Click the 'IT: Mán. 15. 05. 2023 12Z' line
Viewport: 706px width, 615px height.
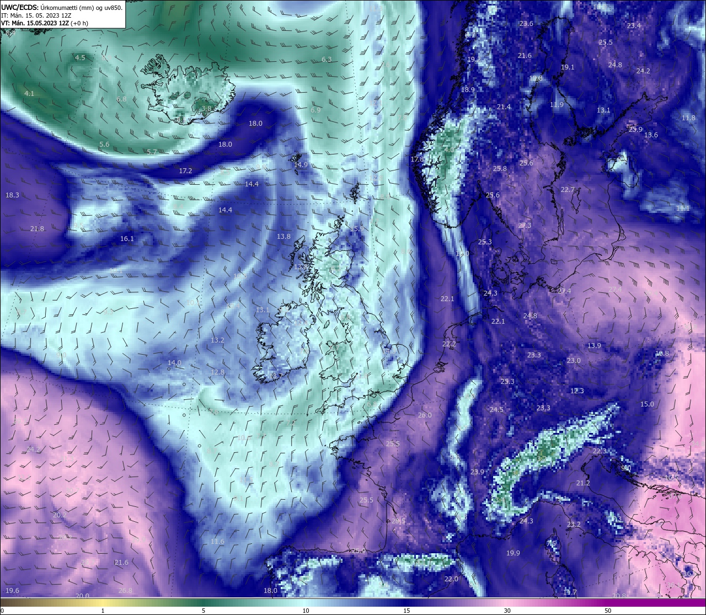(36, 15)
